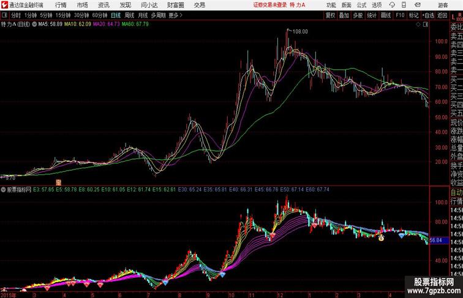The image size is (463, 298).
Task: Click the MA20: 64.73 value
Action: (x=107, y=24)
